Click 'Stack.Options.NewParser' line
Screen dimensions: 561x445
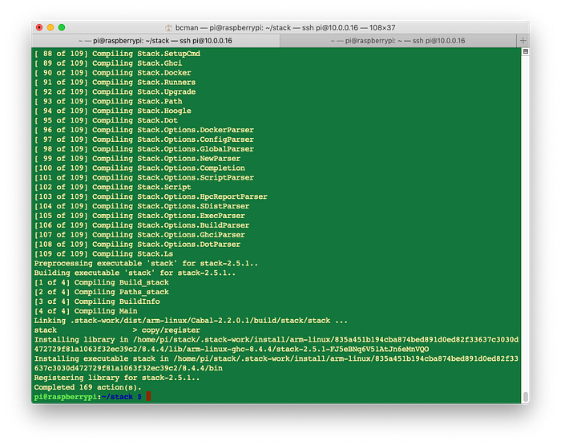137,159
